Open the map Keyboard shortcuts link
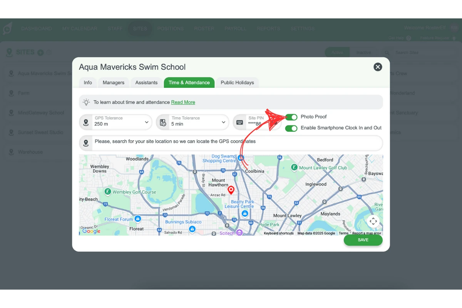Viewport: 462px width, 308px height. pyautogui.click(x=279, y=233)
